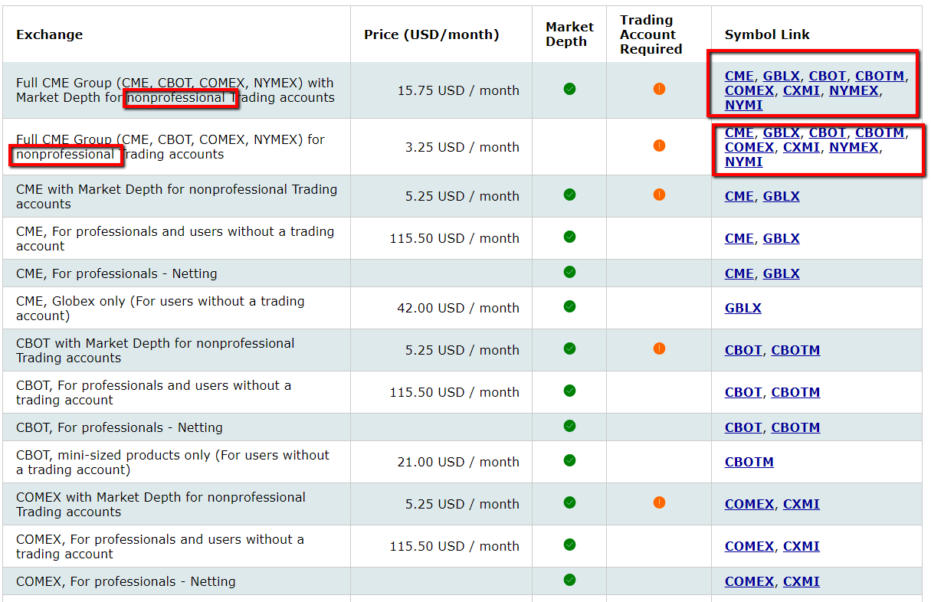Screen dimensions: 931x602
Task: Open CBOT link in the 3.25 USD row
Action: [828, 133]
